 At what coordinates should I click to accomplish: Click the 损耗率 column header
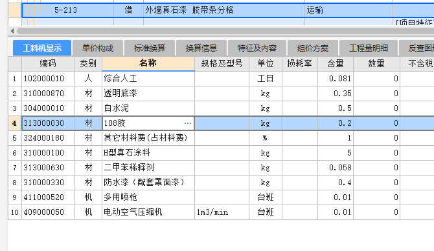click(300, 64)
